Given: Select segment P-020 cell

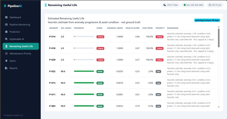Looking at the screenshot, I should [52, 60].
